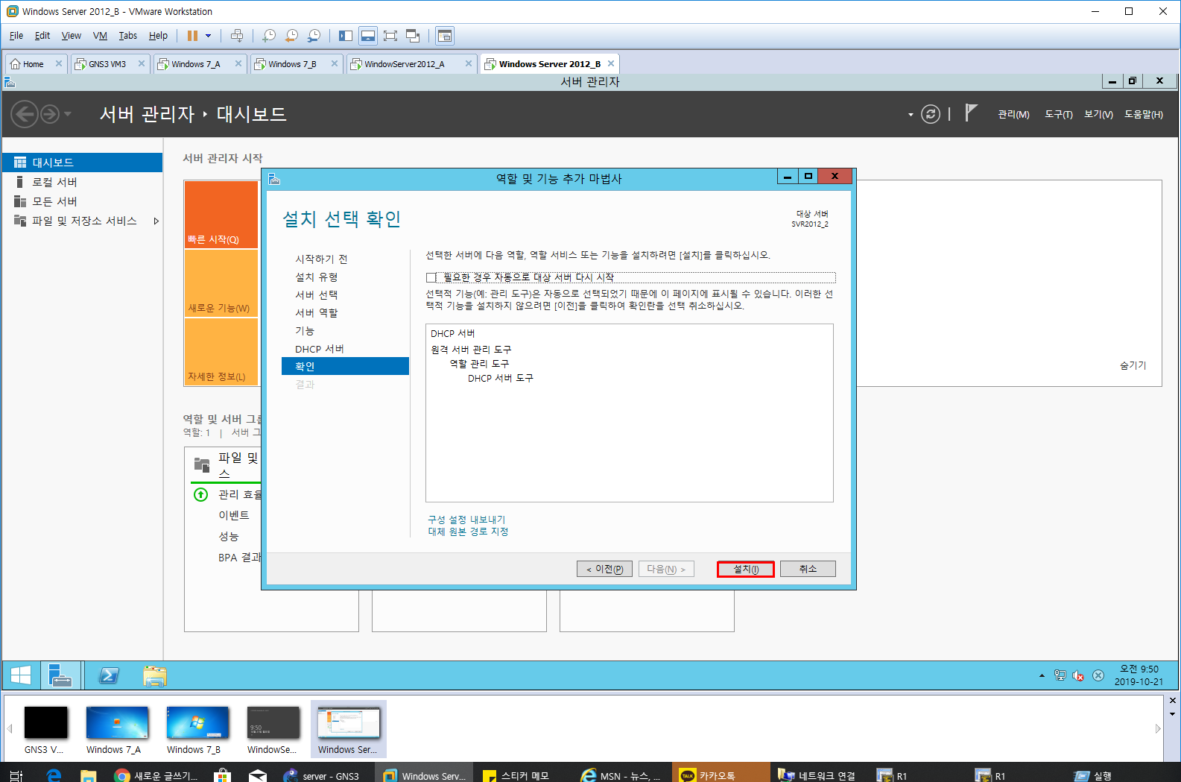1181x782 pixels.
Task: Click the 대체 원본 경로 지정 link
Action: 468,532
